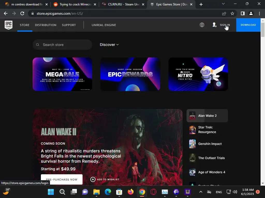Open the language globe icon
Screen dimensions: 265x198
pos(202,25)
